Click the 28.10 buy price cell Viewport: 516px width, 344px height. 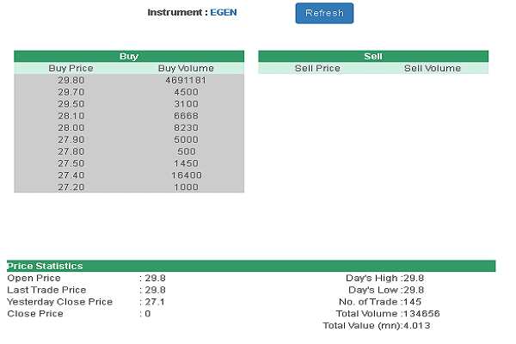click(71, 115)
